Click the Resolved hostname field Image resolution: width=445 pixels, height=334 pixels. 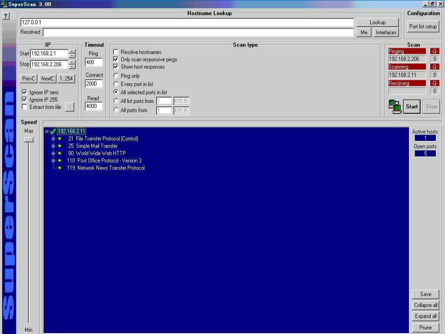pyautogui.click(x=198, y=32)
